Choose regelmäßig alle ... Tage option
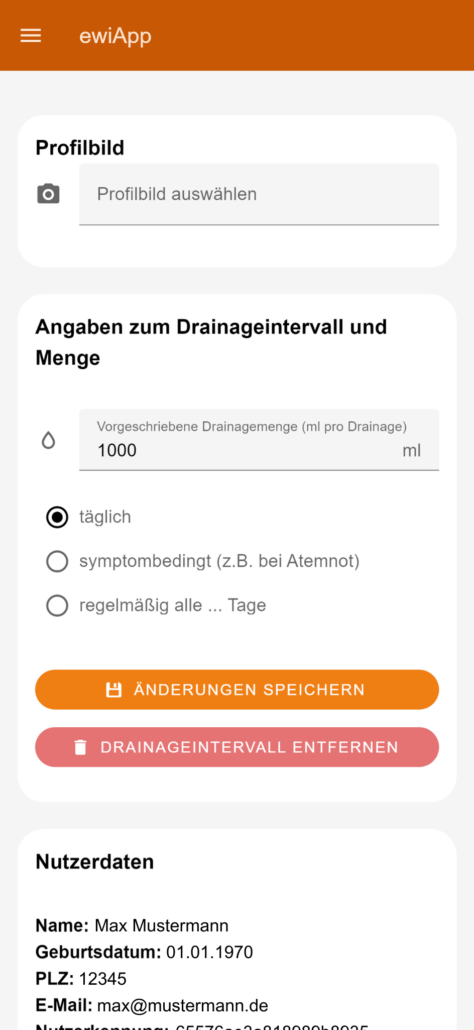This screenshot has height=1030, width=474. click(x=57, y=606)
